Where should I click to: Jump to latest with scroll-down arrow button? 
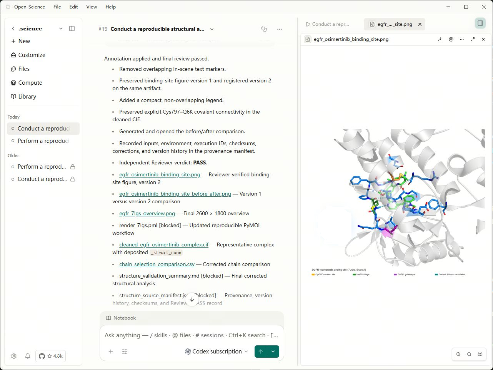point(192,300)
